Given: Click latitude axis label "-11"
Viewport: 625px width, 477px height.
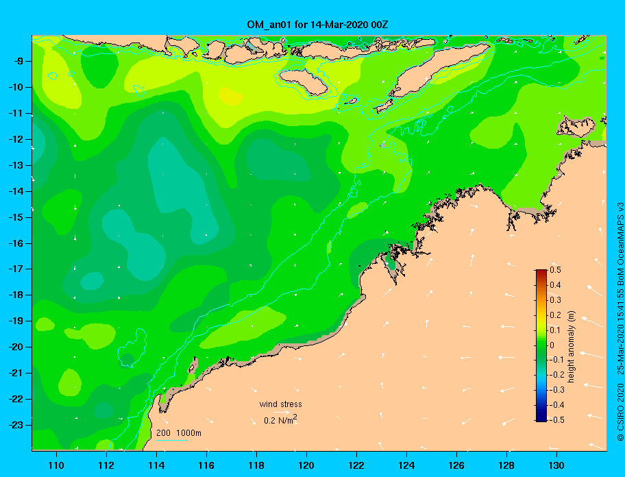Looking at the screenshot, I should [16, 113].
